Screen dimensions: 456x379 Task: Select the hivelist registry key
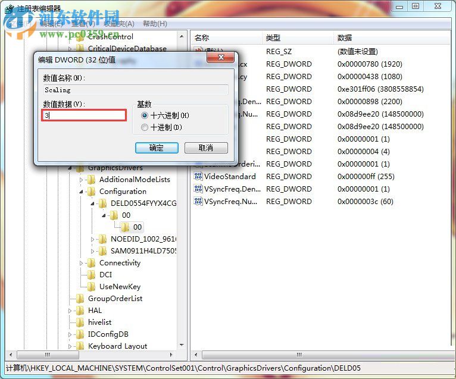point(99,322)
